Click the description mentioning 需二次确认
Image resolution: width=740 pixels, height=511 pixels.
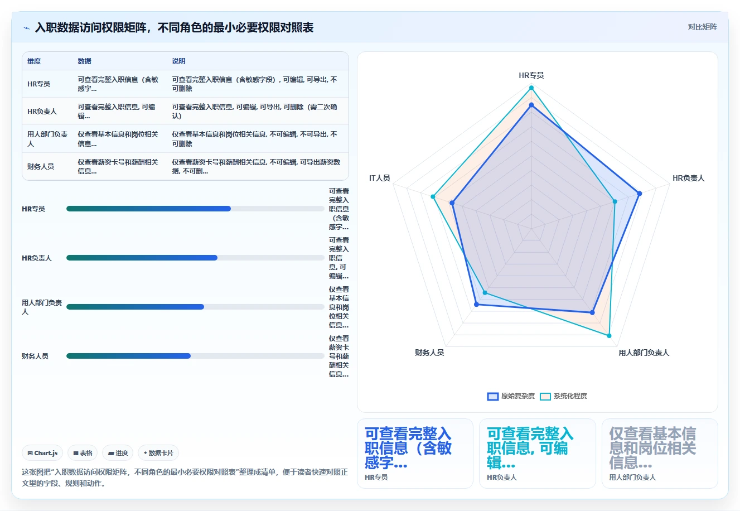tap(255, 112)
